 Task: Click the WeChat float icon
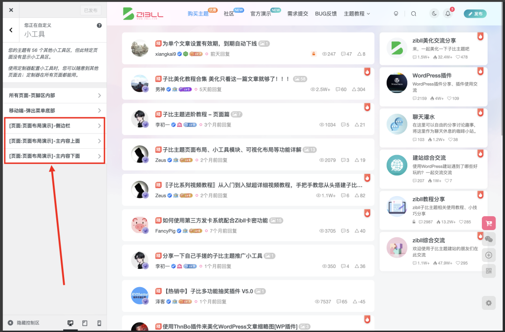489,239
